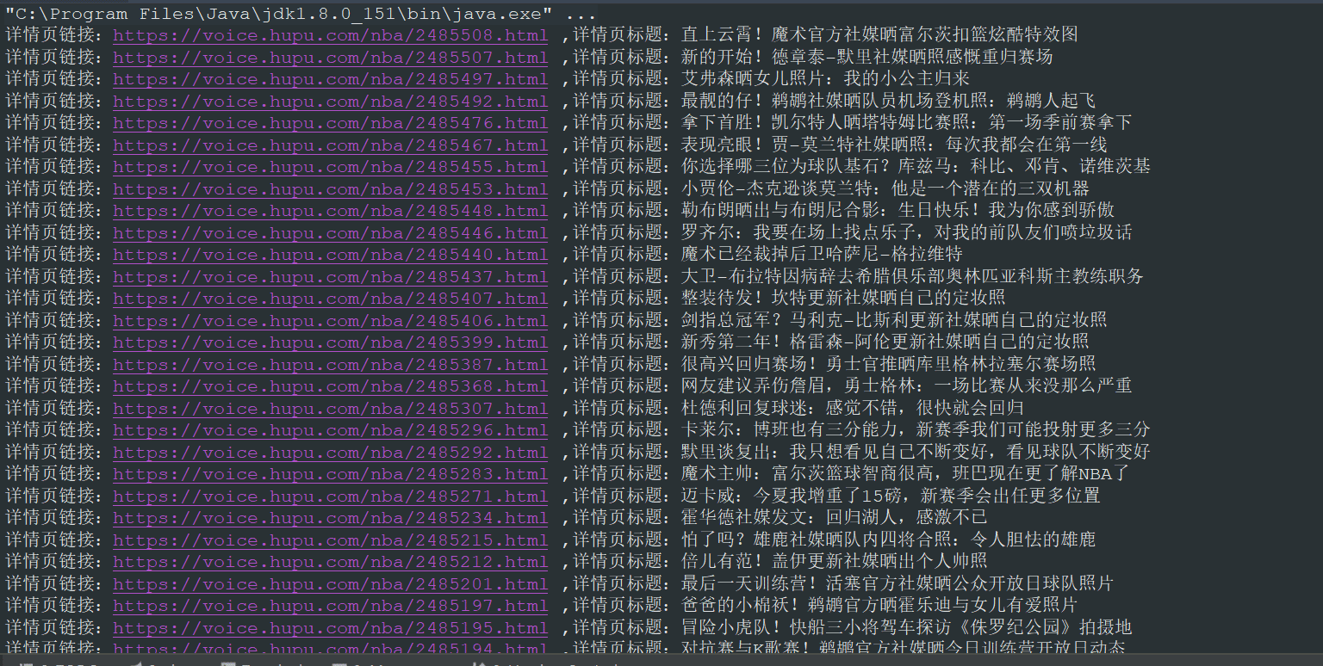Image resolution: width=1323 pixels, height=666 pixels.
Task: Open the URL ending 2485197.html
Action: point(331,606)
